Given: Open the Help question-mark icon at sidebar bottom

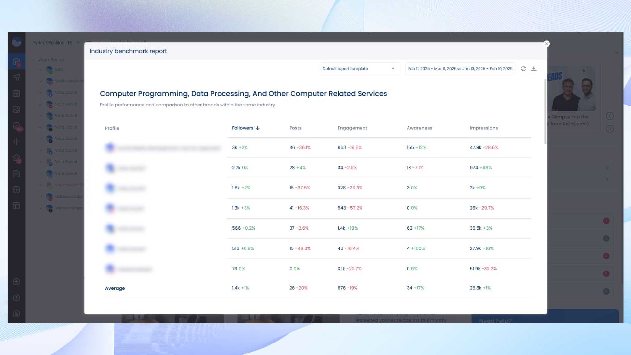Looking at the screenshot, I should pyautogui.click(x=16, y=298).
